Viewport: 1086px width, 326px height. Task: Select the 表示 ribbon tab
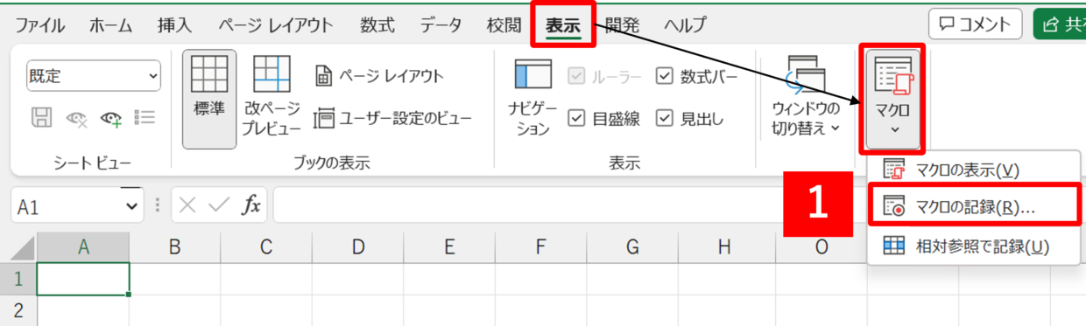(563, 25)
